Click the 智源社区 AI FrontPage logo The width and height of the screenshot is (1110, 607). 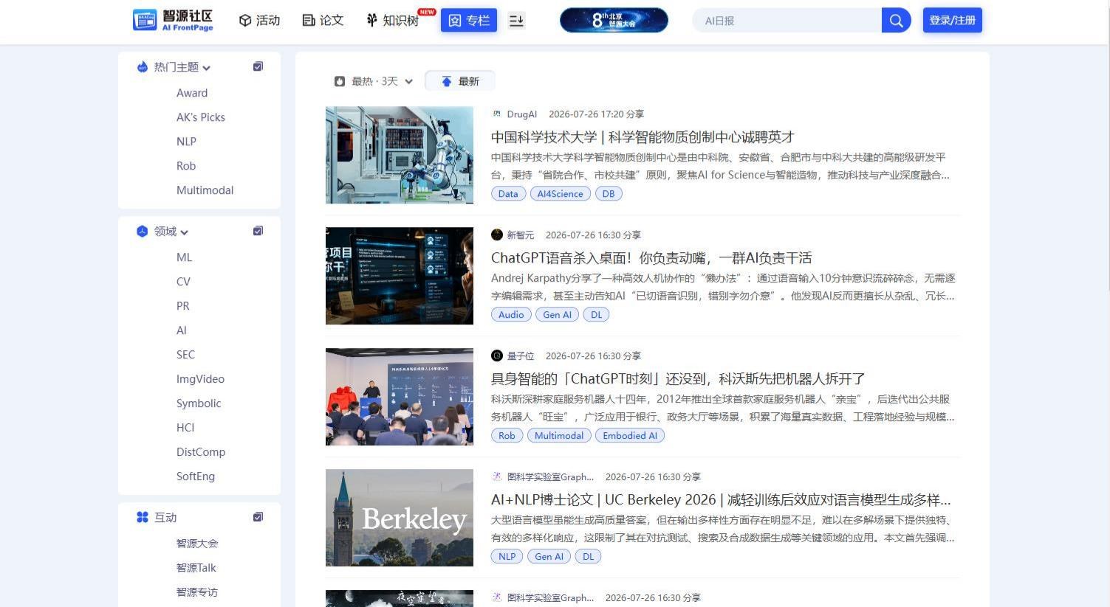pyautogui.click(x=173, y=20)
